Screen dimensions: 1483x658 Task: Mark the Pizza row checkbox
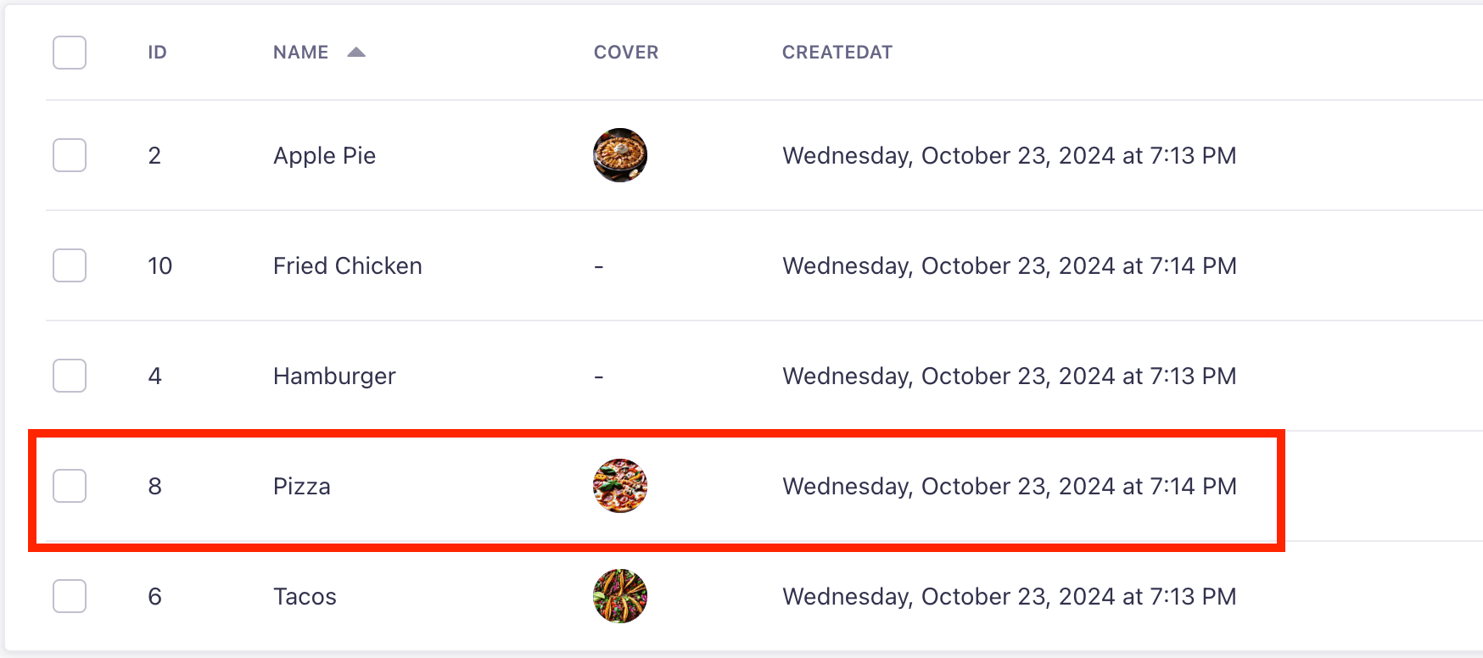(70, 486)
